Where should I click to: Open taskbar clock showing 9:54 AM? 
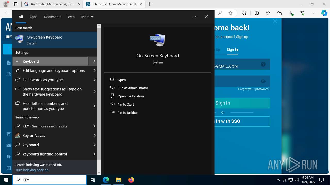point(308,180)
